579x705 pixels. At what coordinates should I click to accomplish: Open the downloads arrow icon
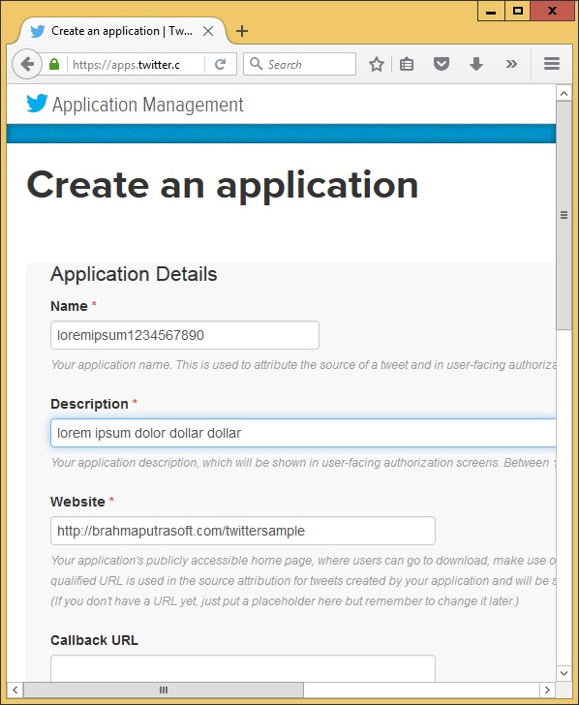[476, 64]
